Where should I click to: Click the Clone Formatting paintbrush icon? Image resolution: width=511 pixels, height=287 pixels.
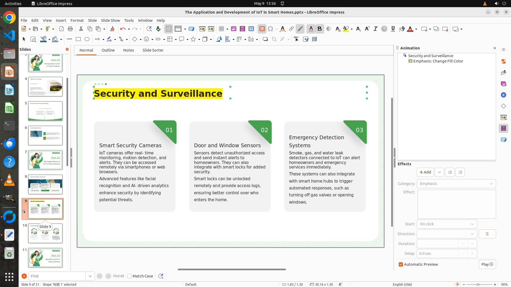pyautogui.click(x=112, y=29)
